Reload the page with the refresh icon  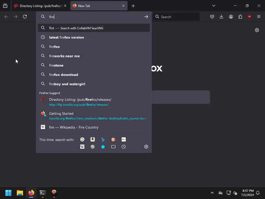(25, 17)
